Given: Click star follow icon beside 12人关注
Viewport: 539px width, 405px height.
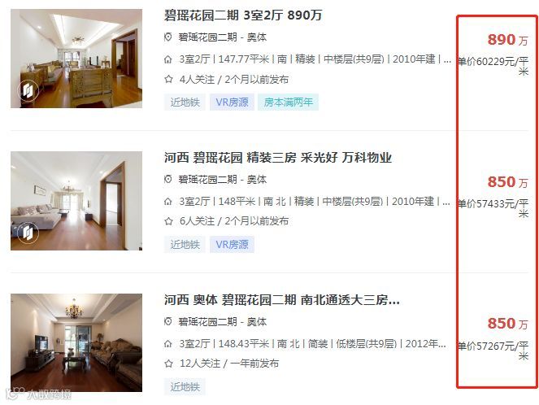Looking at the screenshot, I should click(x=168, y=363).
